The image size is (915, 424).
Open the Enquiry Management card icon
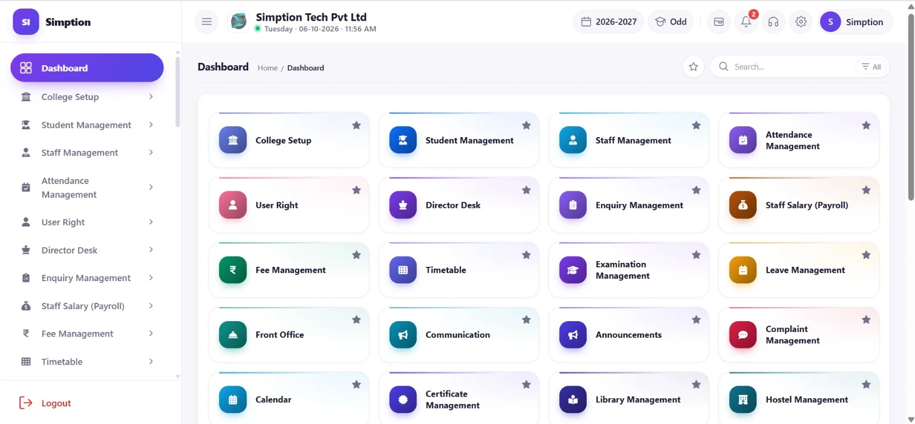point(573,205)
